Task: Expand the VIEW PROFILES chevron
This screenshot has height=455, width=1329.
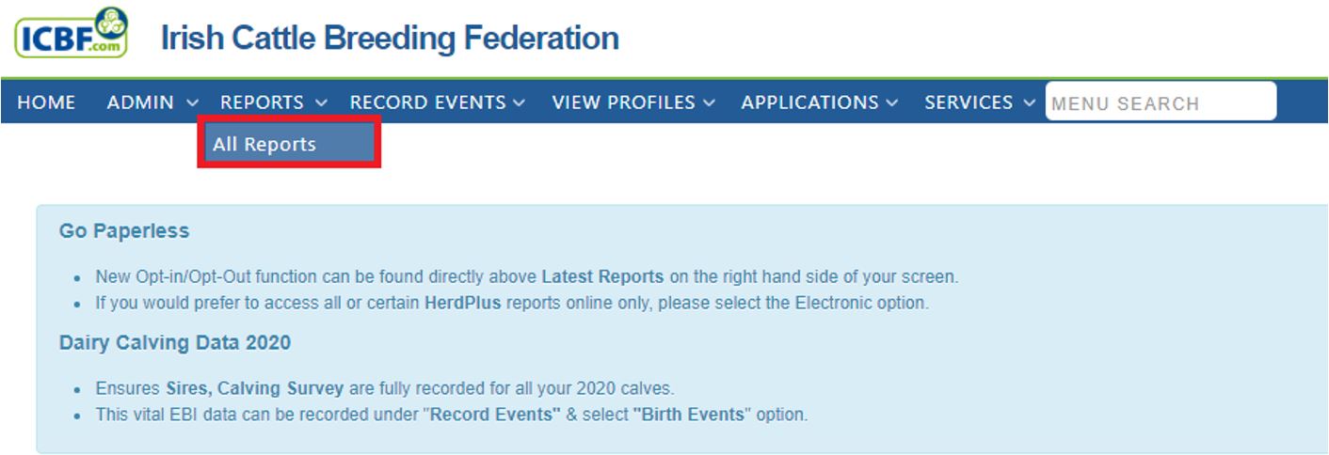Action: pos(709,103)
